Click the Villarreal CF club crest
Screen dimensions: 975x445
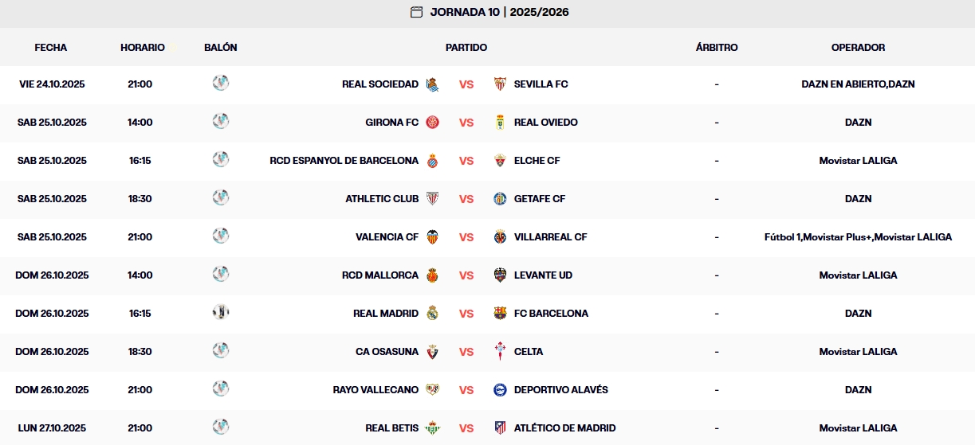tap(500, 237)
